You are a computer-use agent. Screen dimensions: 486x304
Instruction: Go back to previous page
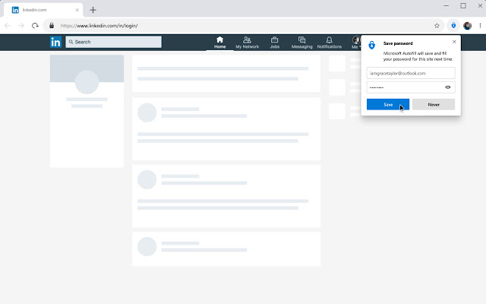[x=8, y=25]
